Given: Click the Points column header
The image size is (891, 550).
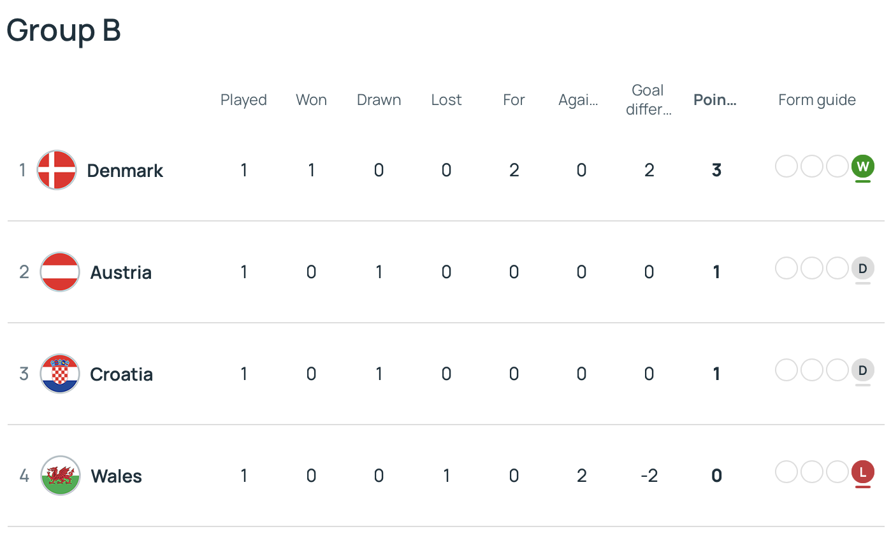Looking at the screenshot, I should click(x=715, y=100).
